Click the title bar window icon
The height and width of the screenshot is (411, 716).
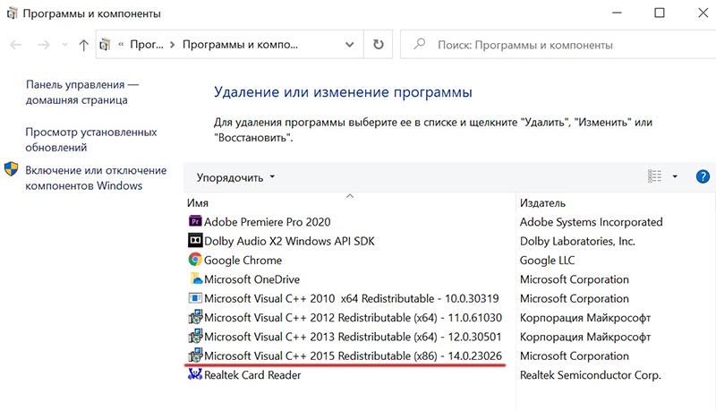[12, 13]
